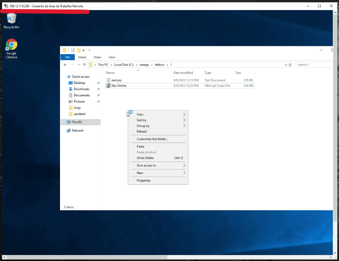
Task: Click the folder icon in Explorer title bar
Action: (64, 50)
